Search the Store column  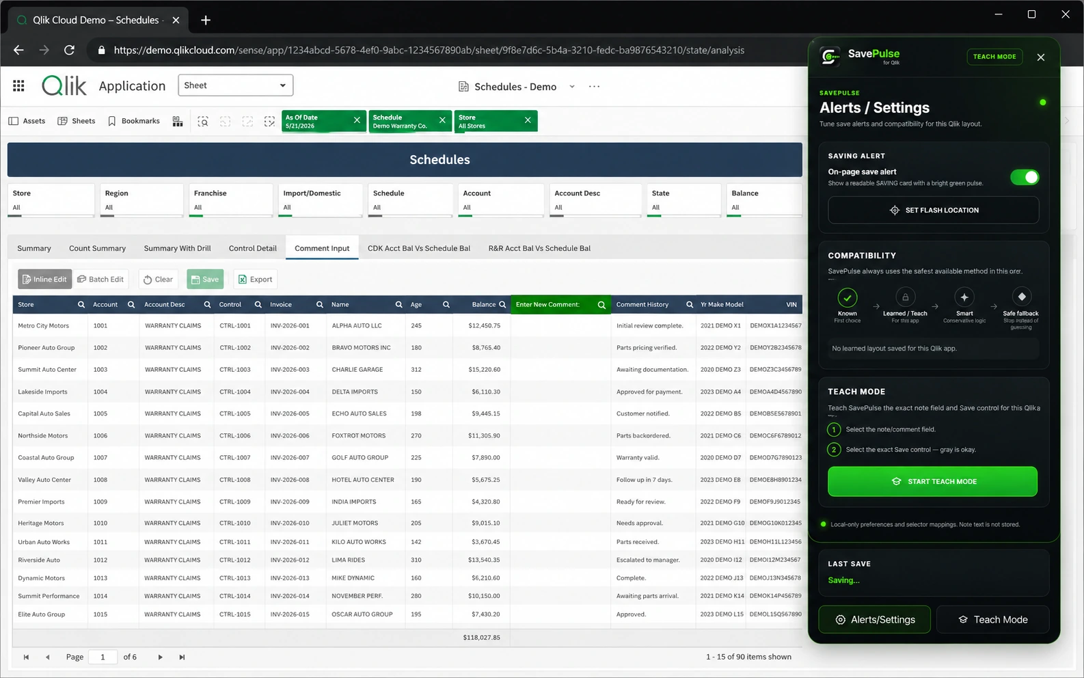(x=81, y=305)
